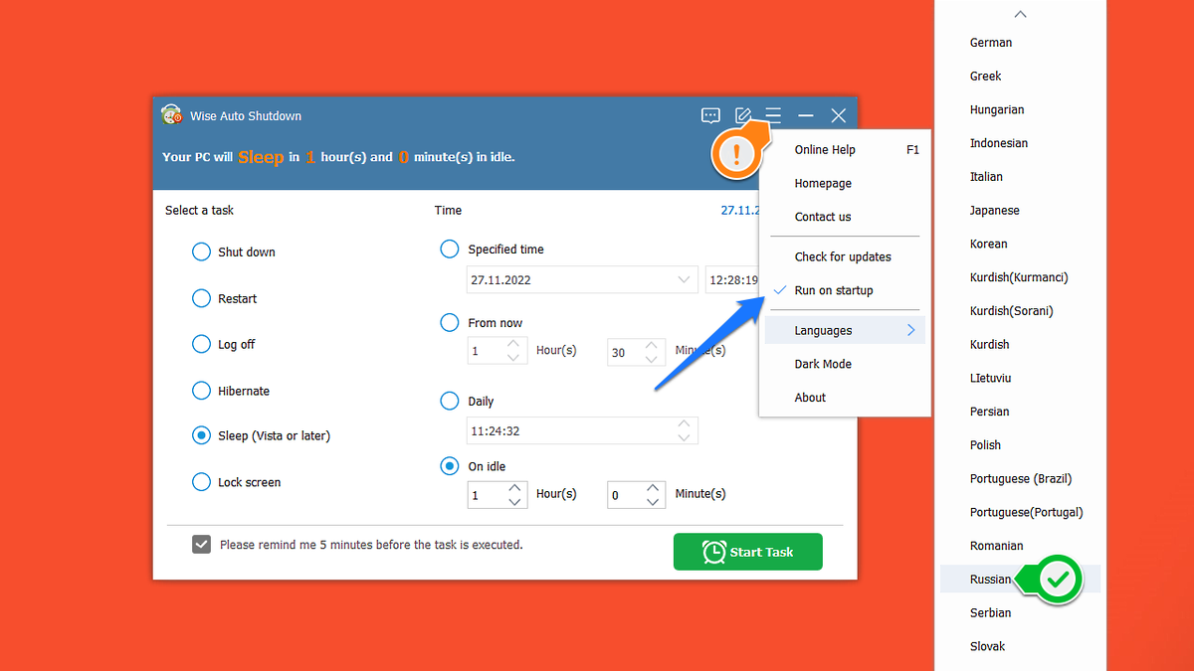Choose Portuguese(Portugal) in the language list
This screenshot has width=1194, height=671.
(1021, 512)
